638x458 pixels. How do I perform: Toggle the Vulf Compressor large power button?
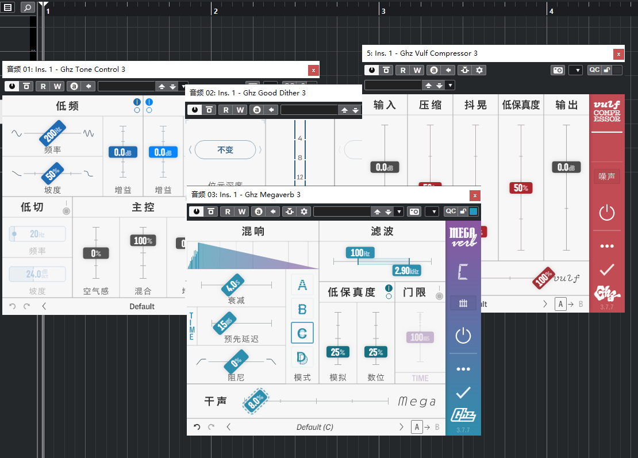tap(606, 213)
